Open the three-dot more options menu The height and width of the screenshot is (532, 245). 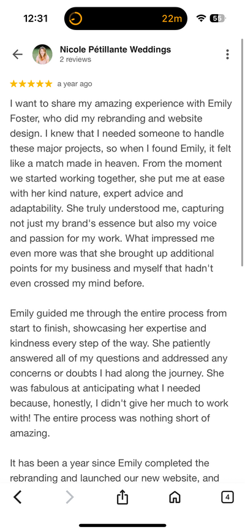[227, 54]
